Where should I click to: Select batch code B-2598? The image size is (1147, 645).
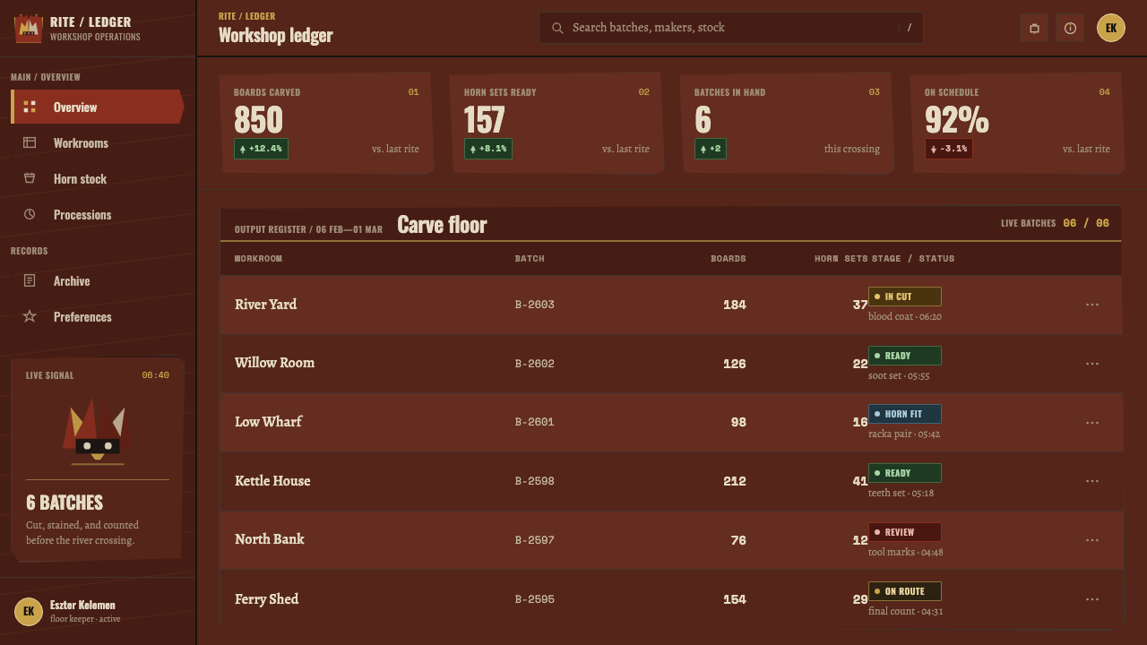coord(535,481)
